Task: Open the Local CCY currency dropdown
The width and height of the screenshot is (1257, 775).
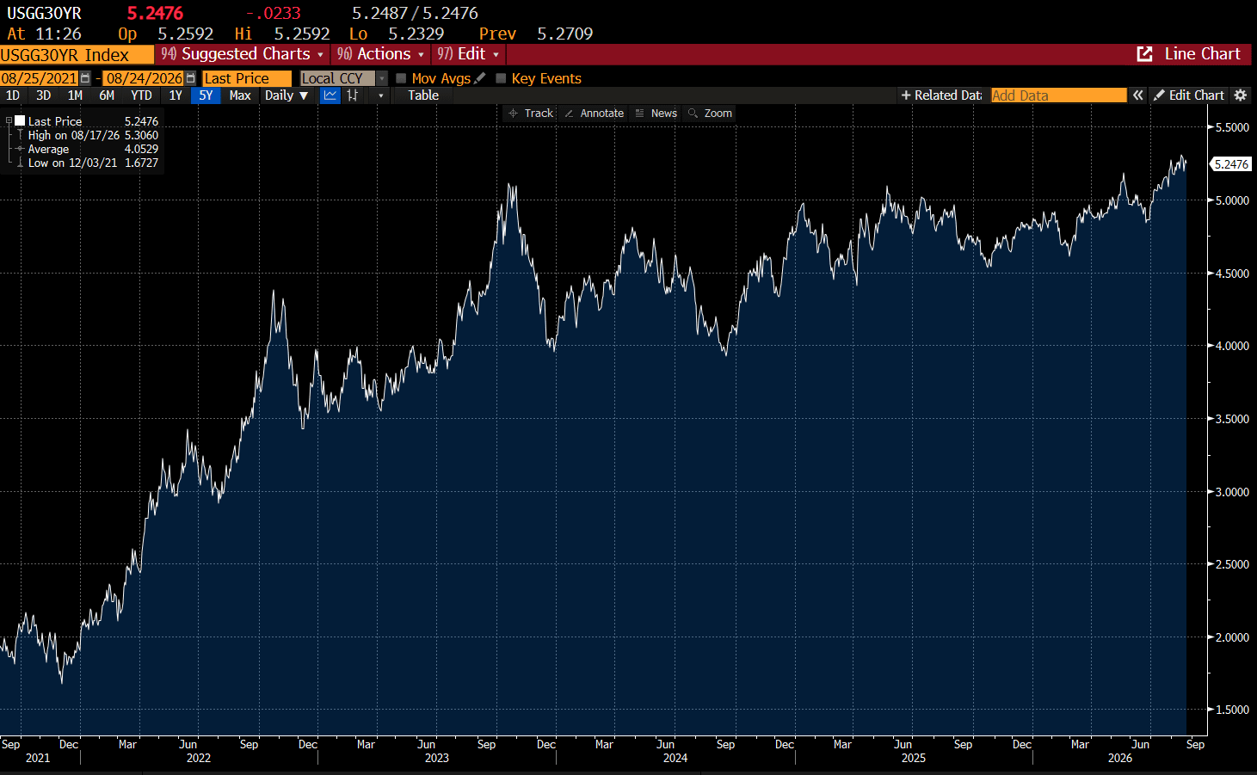Action: [343, 78]
